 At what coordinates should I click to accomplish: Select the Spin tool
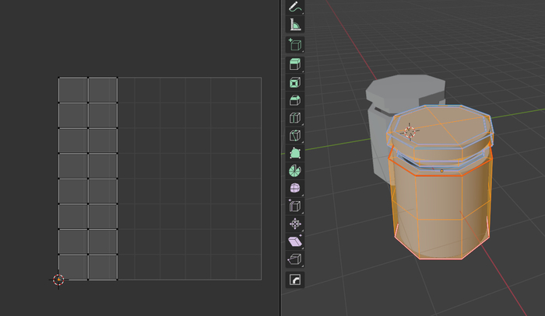[x=295, y=171]
